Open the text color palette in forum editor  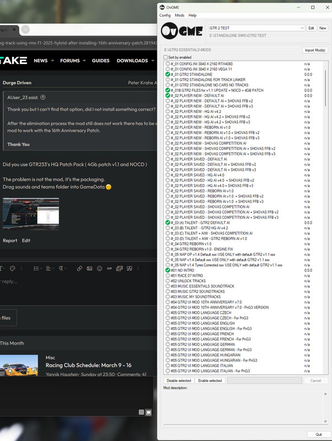pos(13,268)
